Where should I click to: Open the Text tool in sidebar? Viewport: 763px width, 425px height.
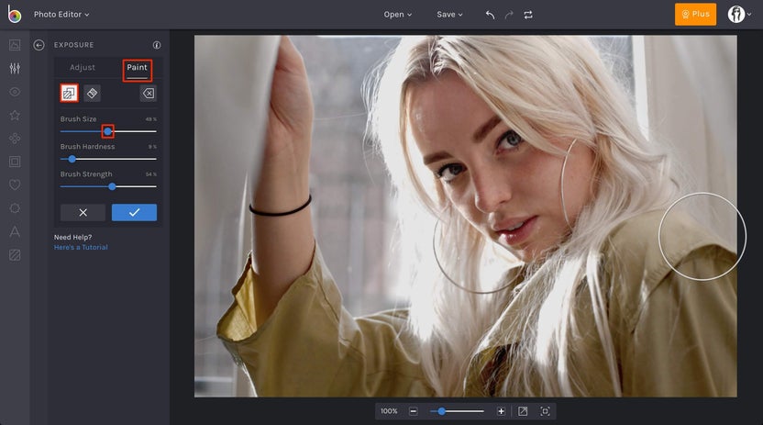pyautogui.click(x=15, y=231)
